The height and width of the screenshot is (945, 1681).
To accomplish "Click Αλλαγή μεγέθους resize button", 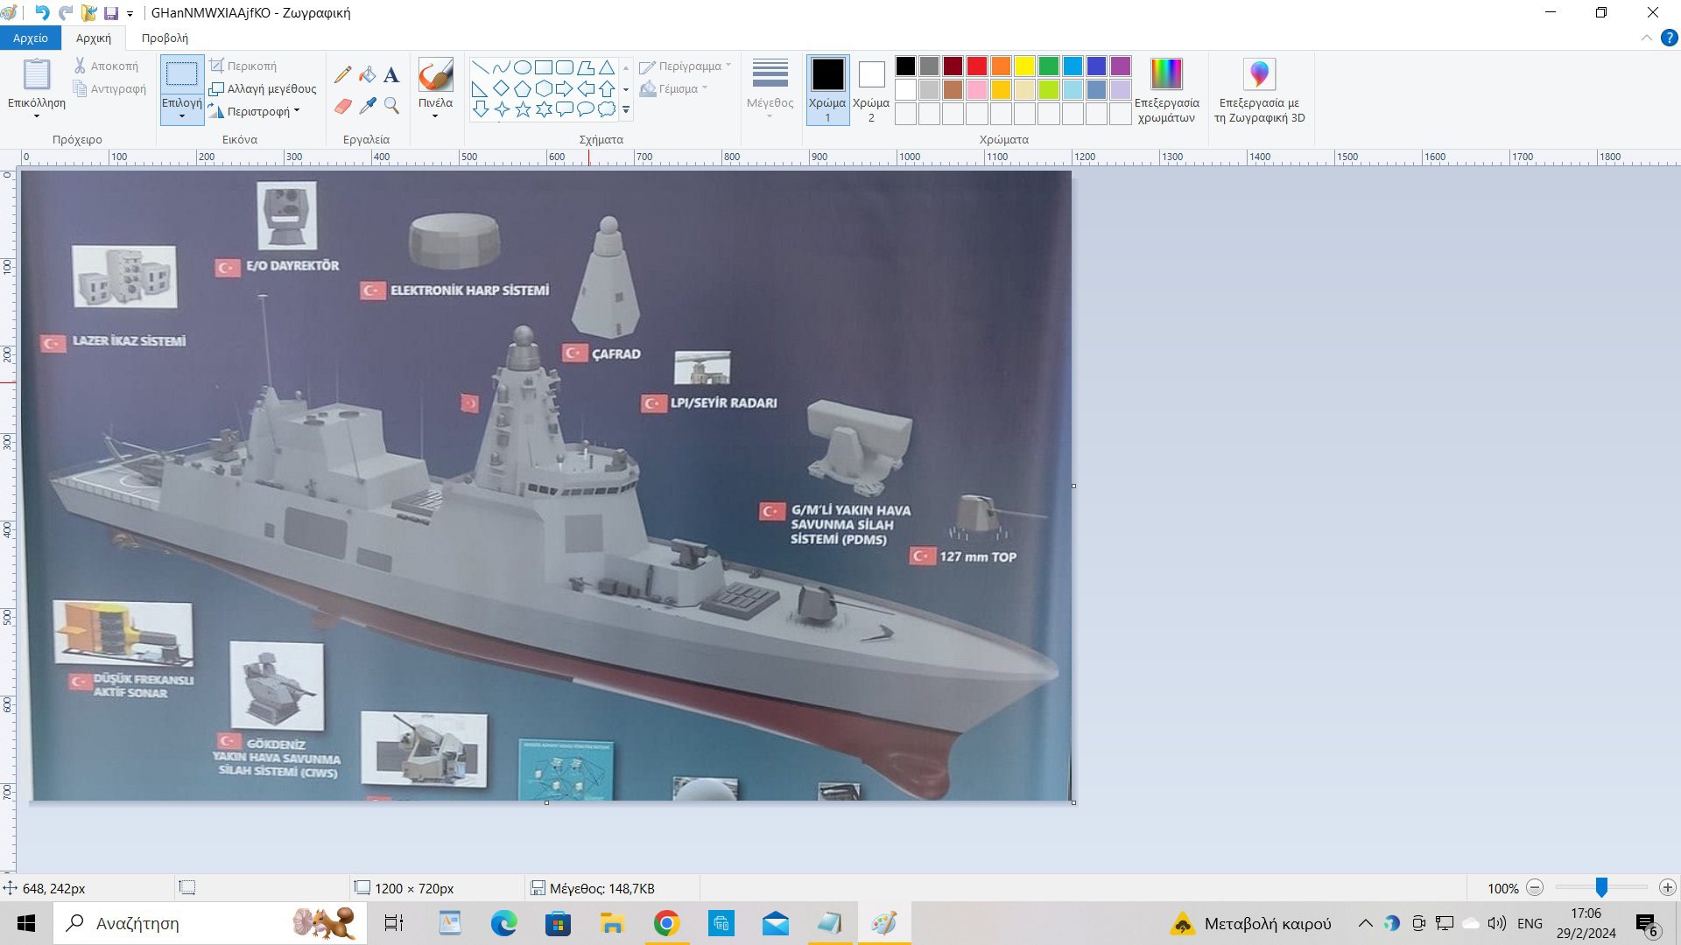I will pyautogui.click(x=263, y=88).
